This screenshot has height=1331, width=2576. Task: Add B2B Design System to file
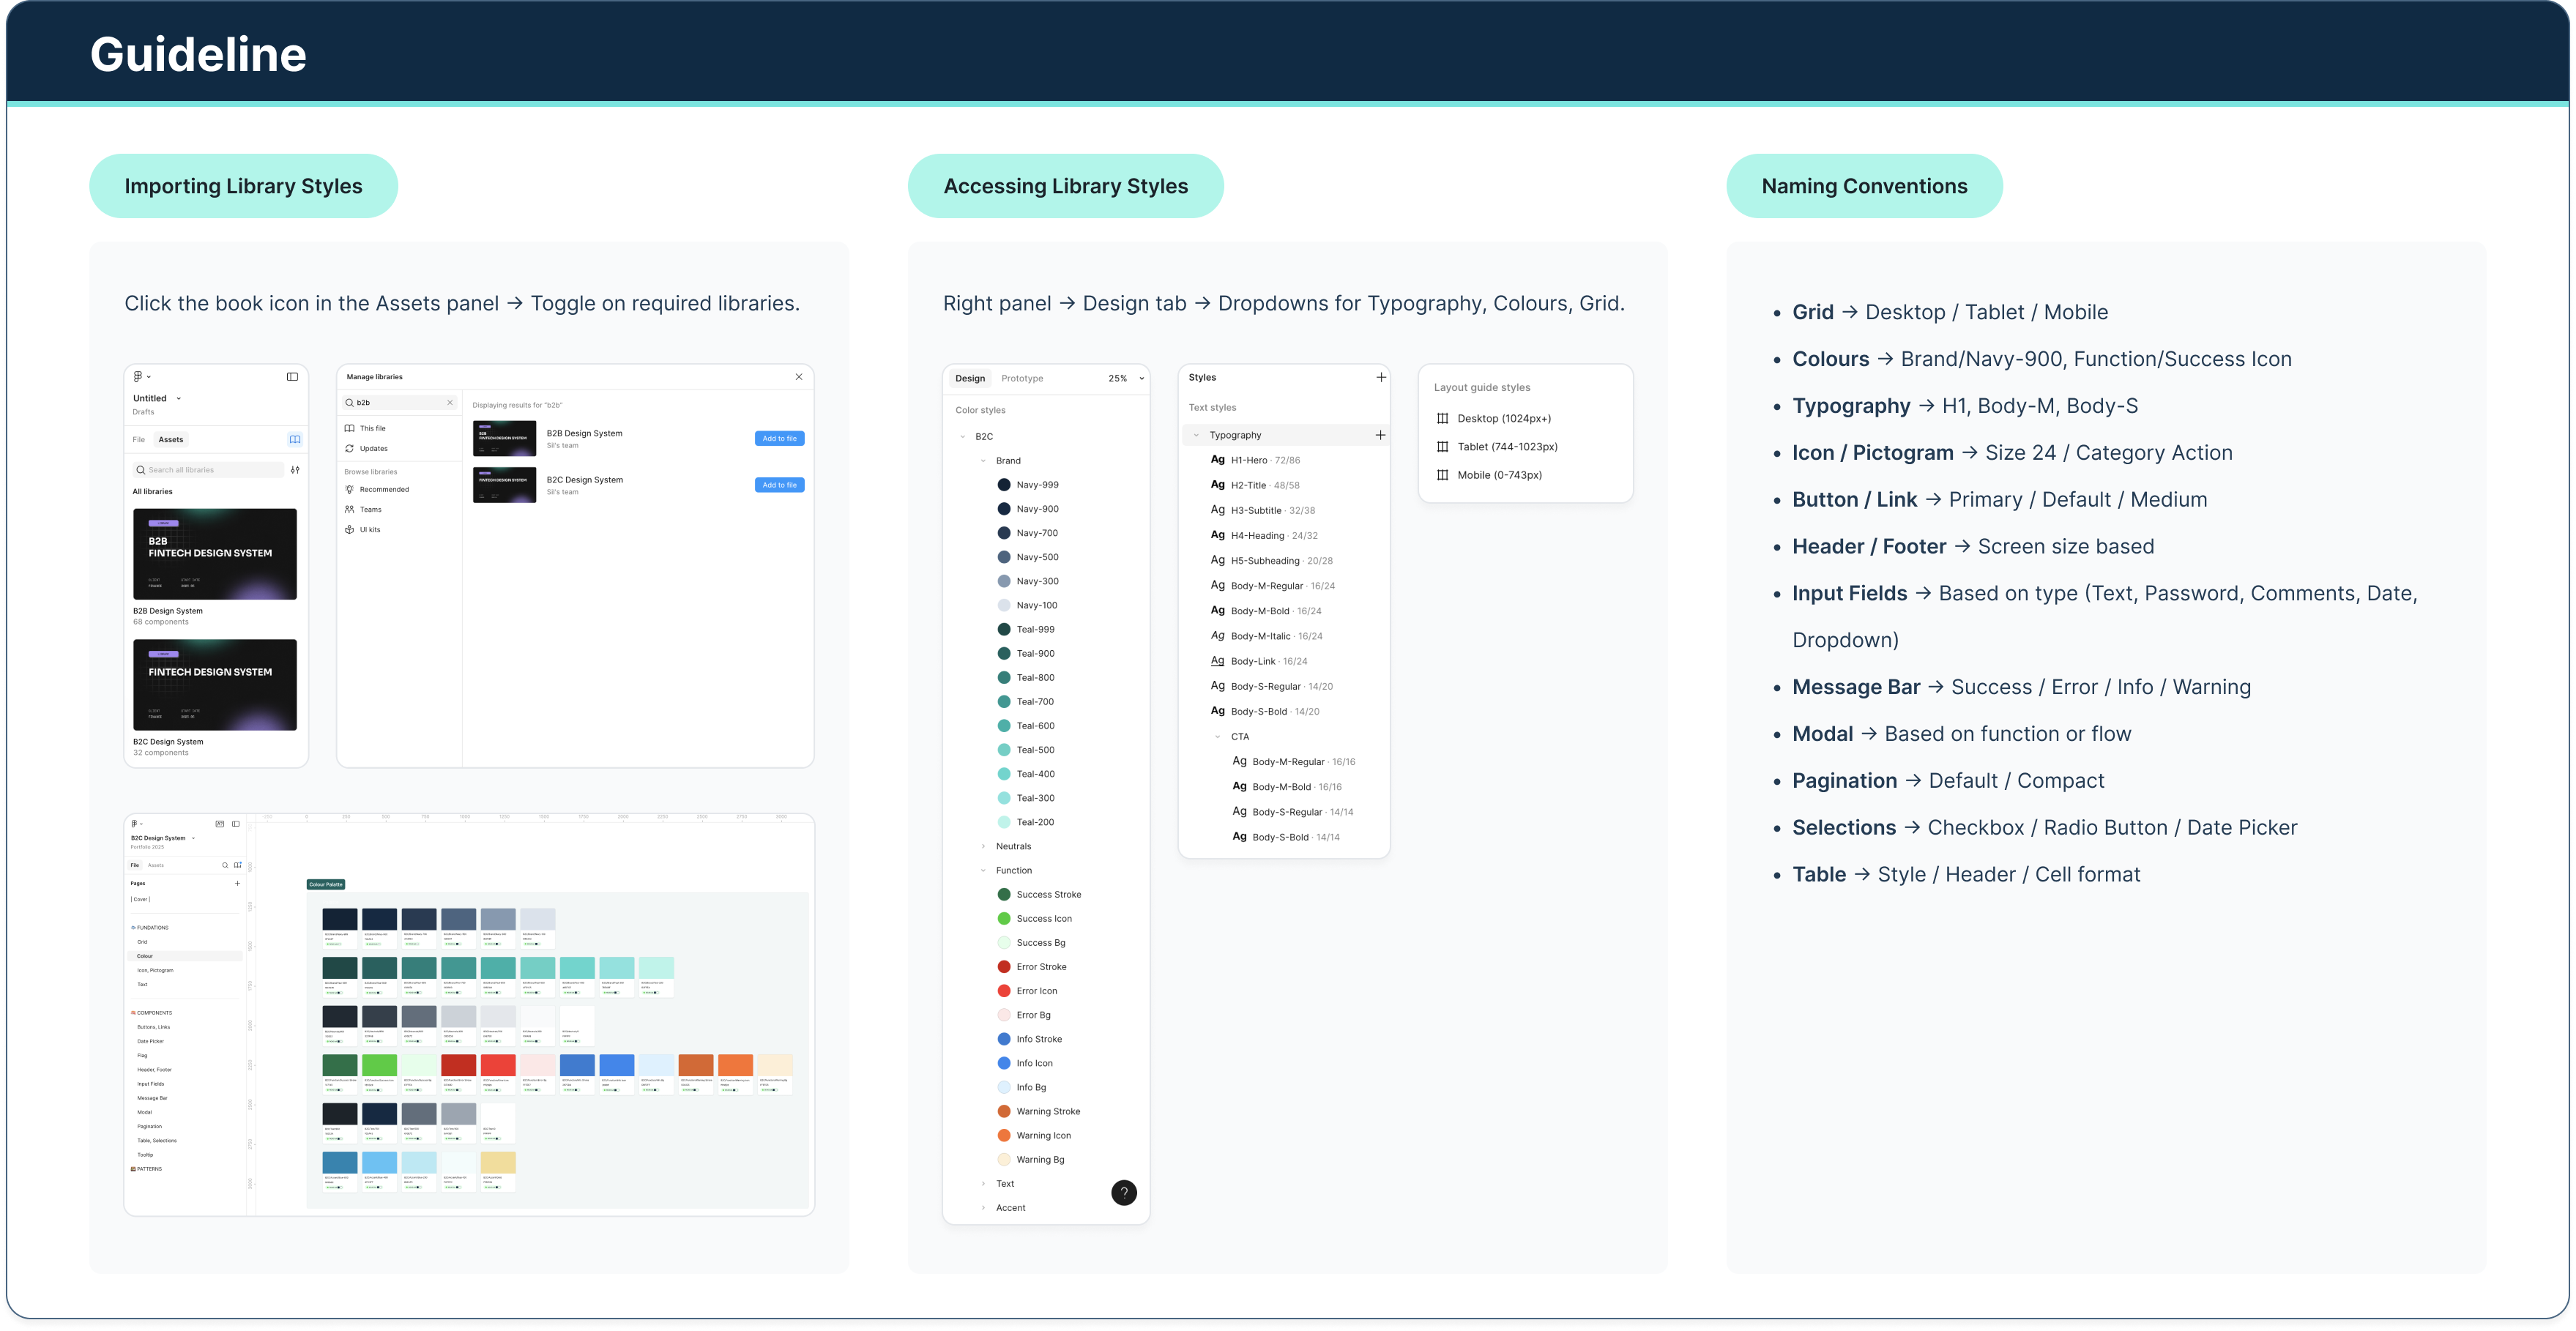[779, 438]
